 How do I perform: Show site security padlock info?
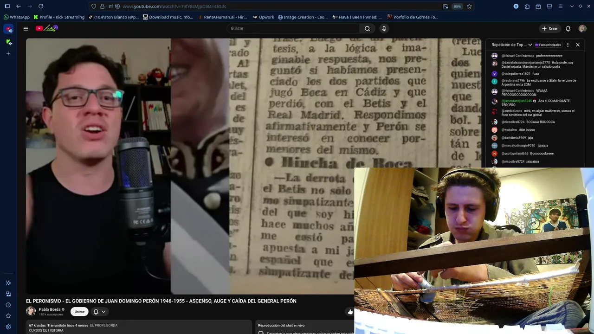102,6
